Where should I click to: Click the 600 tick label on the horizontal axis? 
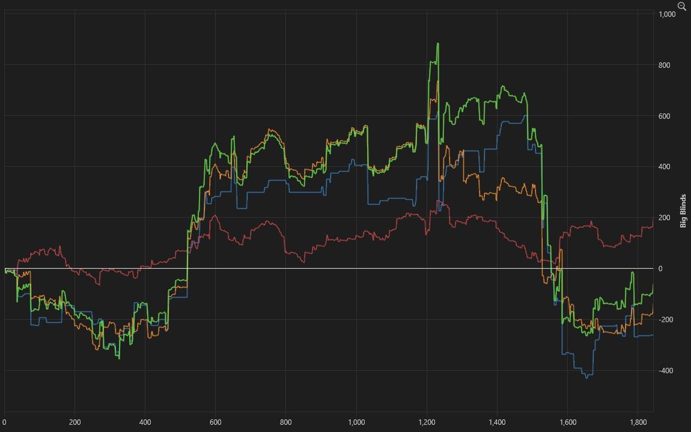click(x=216, y=422)
